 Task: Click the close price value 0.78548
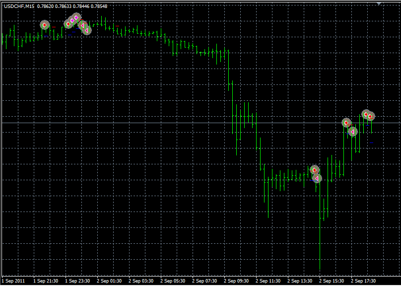click(x=99, y=6)
